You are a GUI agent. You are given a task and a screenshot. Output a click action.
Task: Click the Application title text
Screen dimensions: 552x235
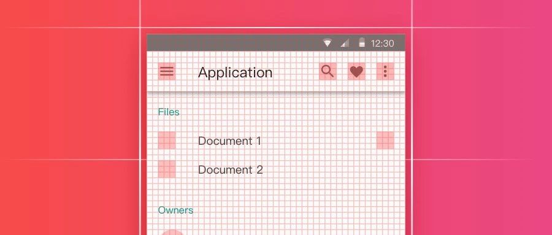click(x=235, y=72)
